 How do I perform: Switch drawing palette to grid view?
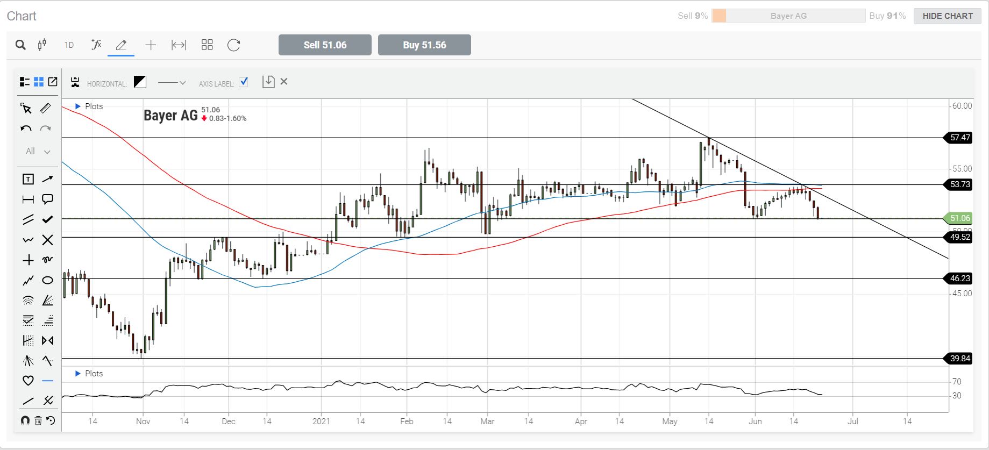(39, 82)
